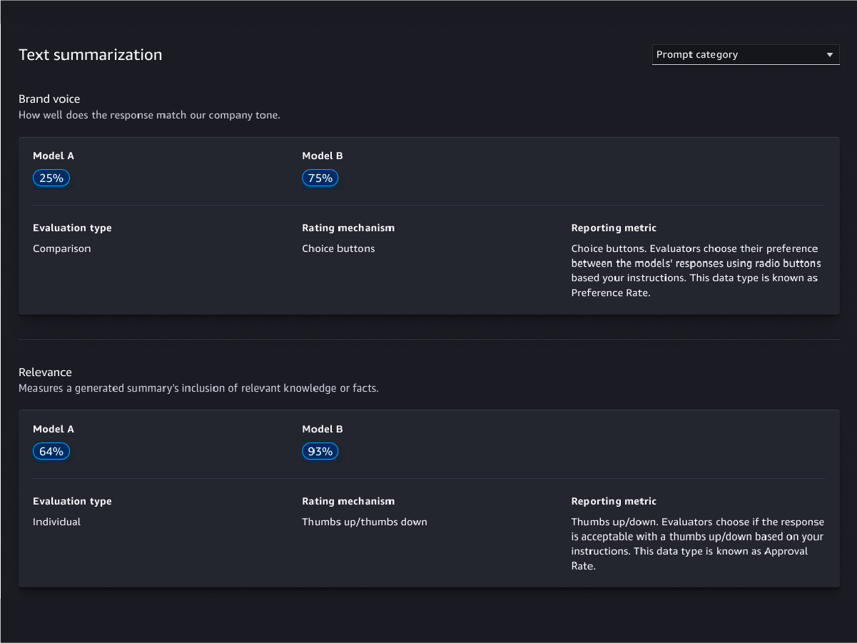Click the Comparison evaluation type value

click(x=62, y=249)
